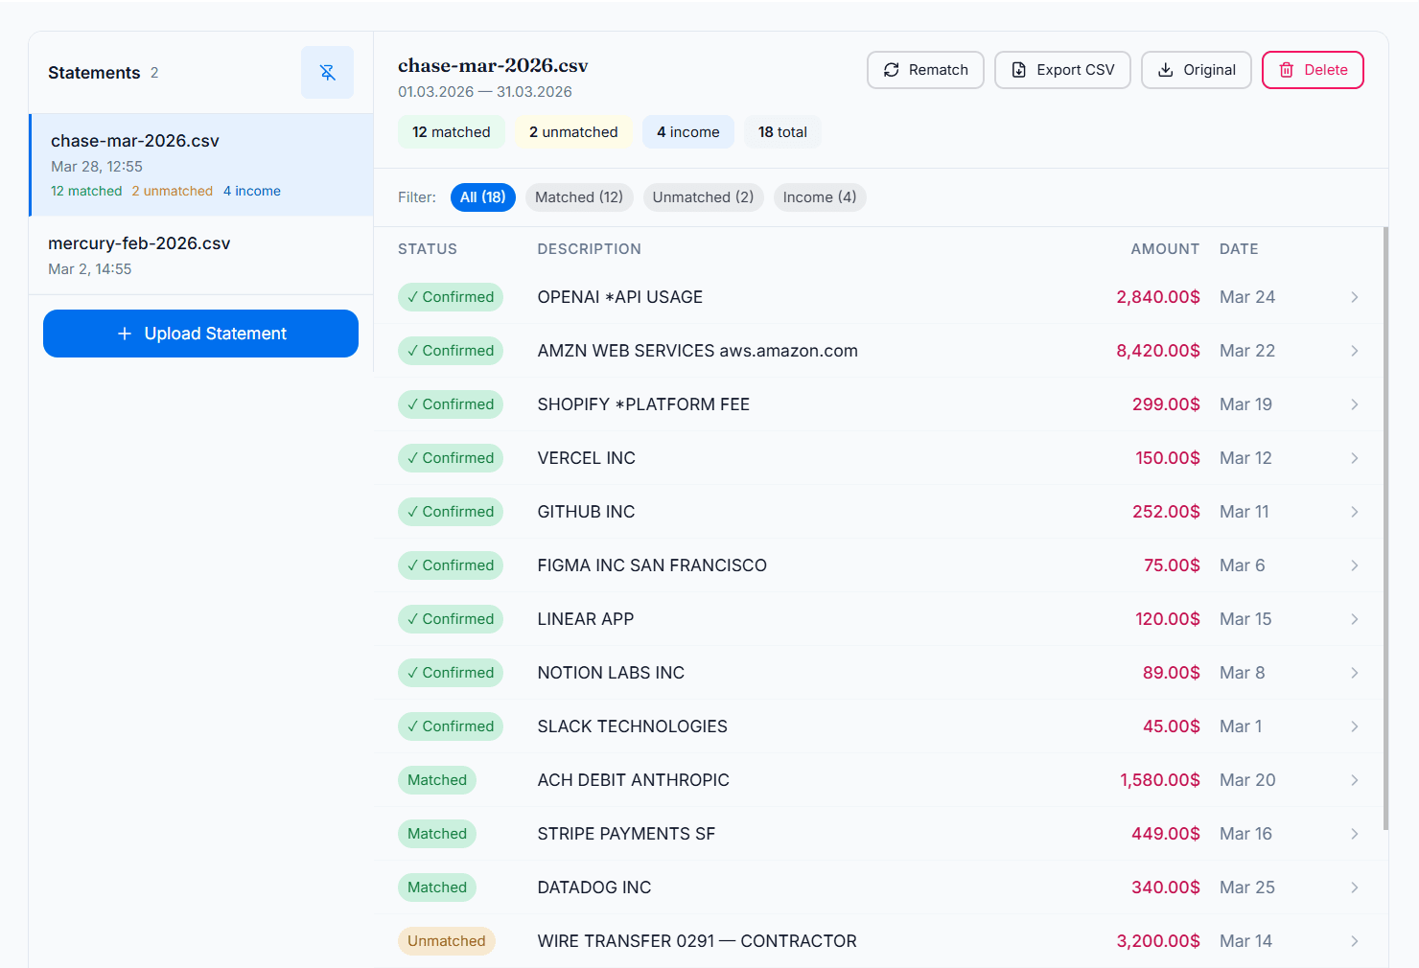Expand the SHOPIFY *PLATFORM FEE row chevron
Image resolution: width=1419 pixels, height=968 pixels.
point(1354,404)
